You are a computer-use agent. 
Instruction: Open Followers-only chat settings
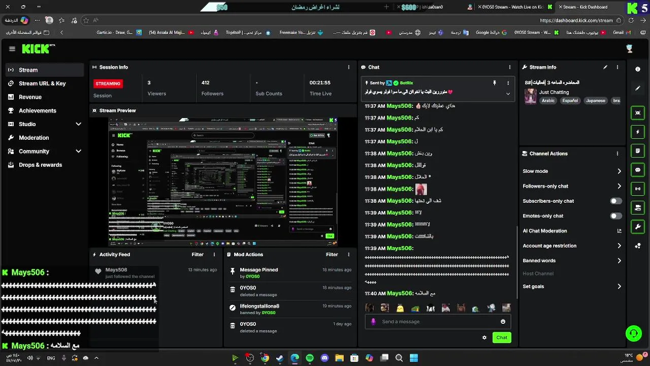572,186
